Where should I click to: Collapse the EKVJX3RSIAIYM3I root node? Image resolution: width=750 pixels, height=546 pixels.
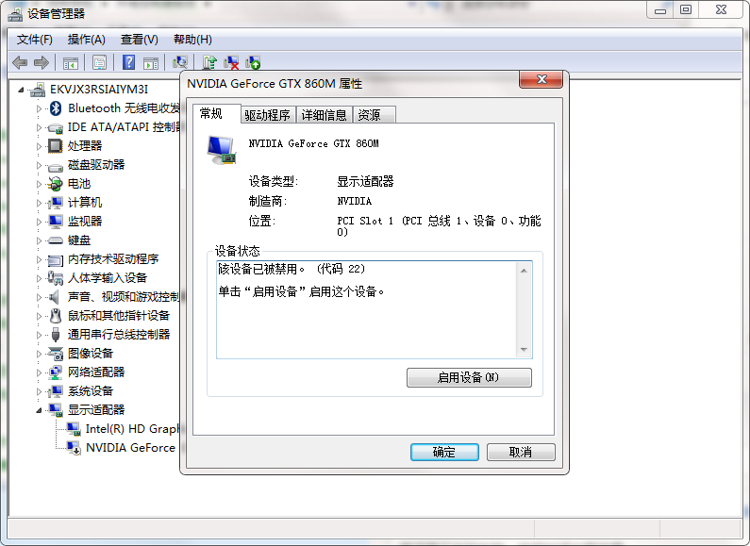click(21, 90)
